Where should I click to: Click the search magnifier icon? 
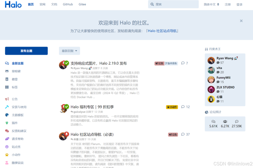click(x=152, y=4)
